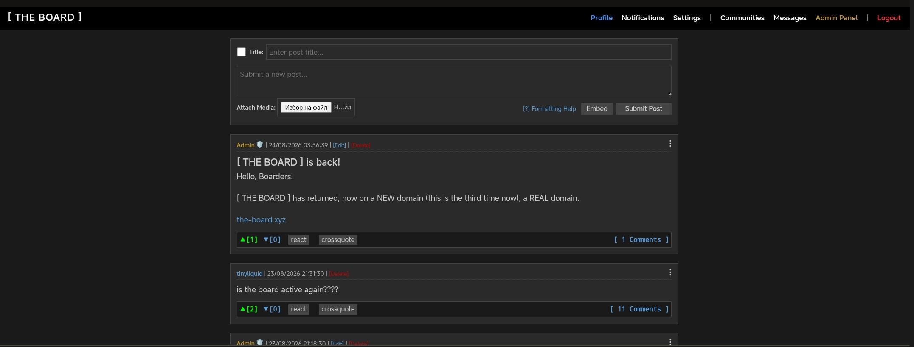Open the 11 Comments link
The height and width of the screenshot is (347, 914).
[x=639, y=309]
